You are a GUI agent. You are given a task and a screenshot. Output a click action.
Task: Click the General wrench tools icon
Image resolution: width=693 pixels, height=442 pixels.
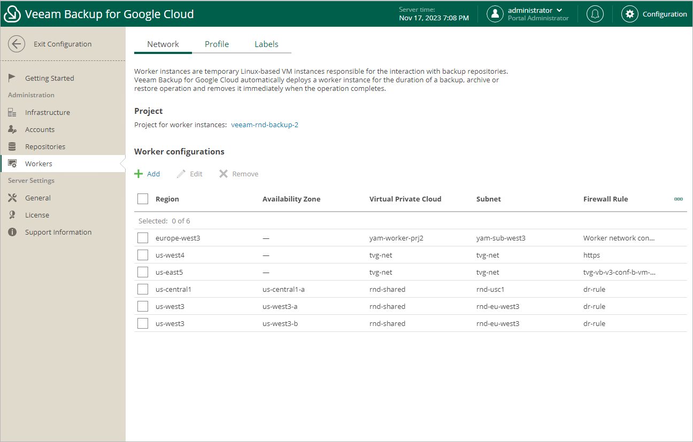click(x=12, y=198)
